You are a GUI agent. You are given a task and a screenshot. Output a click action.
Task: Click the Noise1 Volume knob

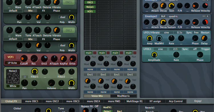(x=51, y=83)
